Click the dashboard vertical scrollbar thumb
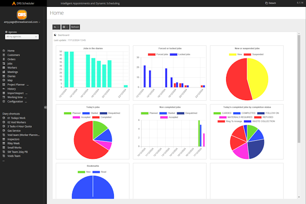 click(x=299, y=89)
